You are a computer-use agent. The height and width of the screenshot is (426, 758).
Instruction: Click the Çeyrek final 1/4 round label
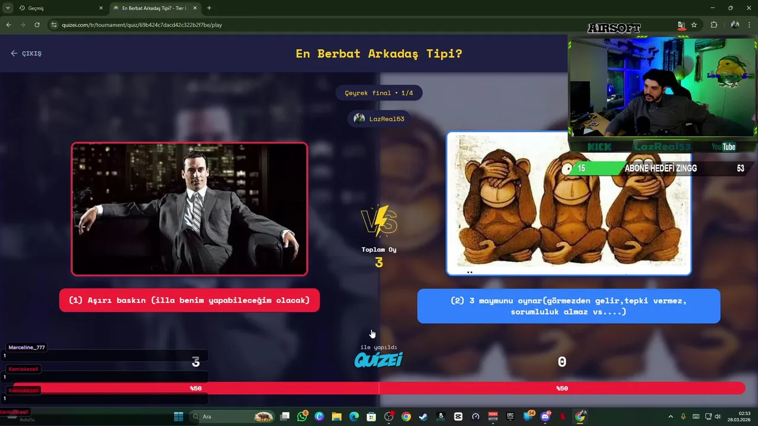tap(379, 93)
